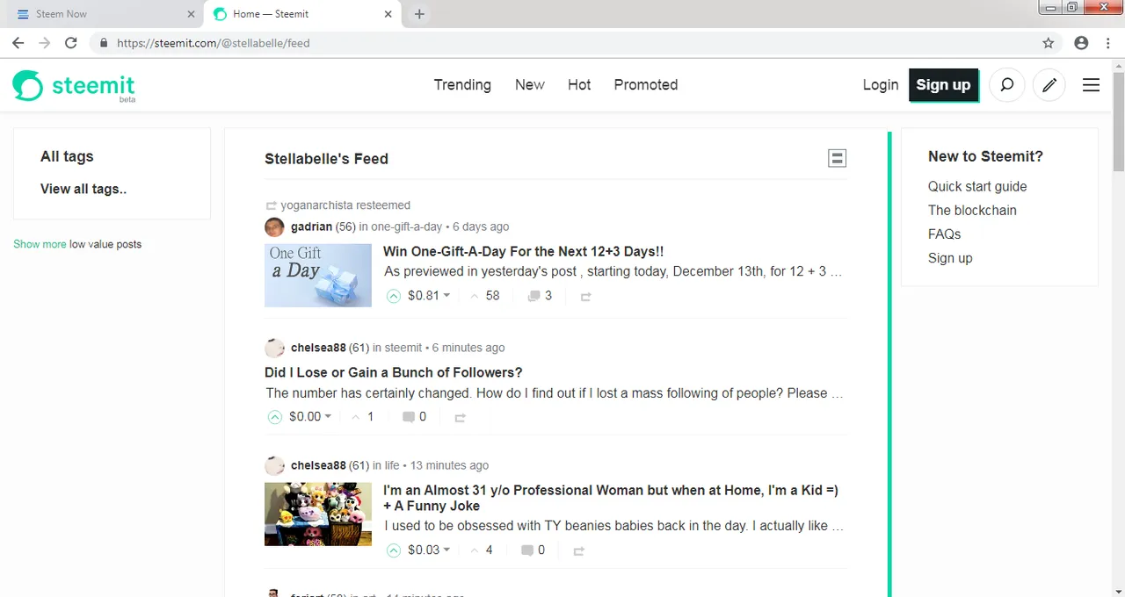Click chelsea88 avatar on Followers post
This screenshot has width=1125, height=597.
[x=274, y=348]
